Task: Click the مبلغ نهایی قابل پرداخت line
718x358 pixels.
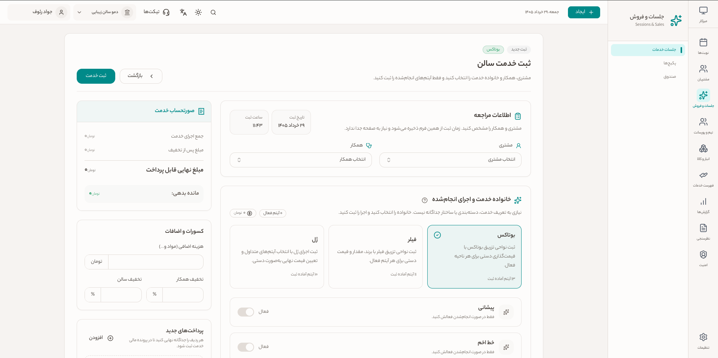Action: point(144,170)
